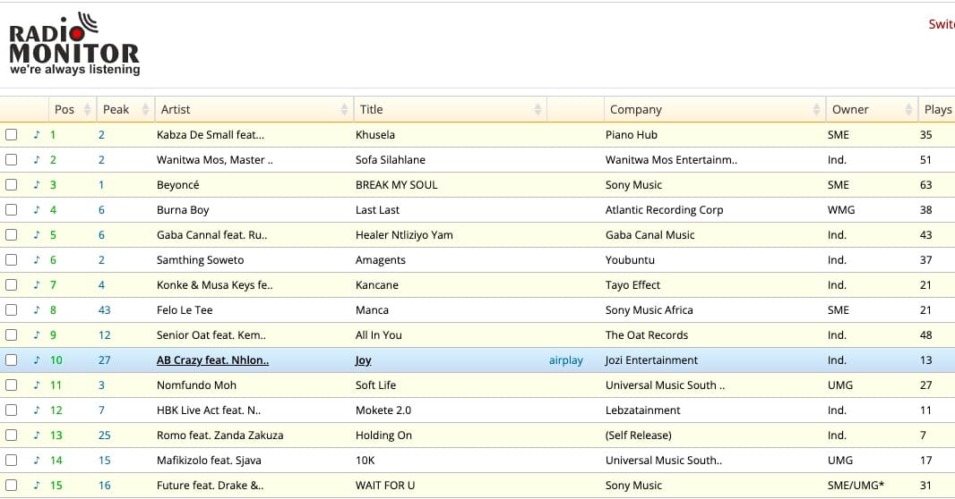Click HBK Live Act feat. N.. artist cell
This screenshot has height=499, width=955.
click(209, 410)
